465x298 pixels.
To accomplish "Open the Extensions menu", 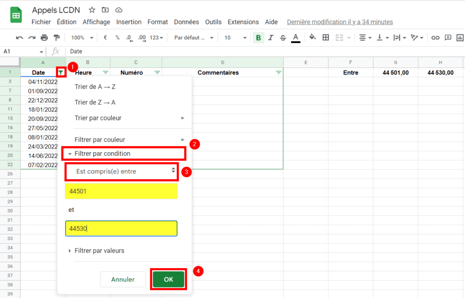I will pyautogui.click(x=243, y=22).
